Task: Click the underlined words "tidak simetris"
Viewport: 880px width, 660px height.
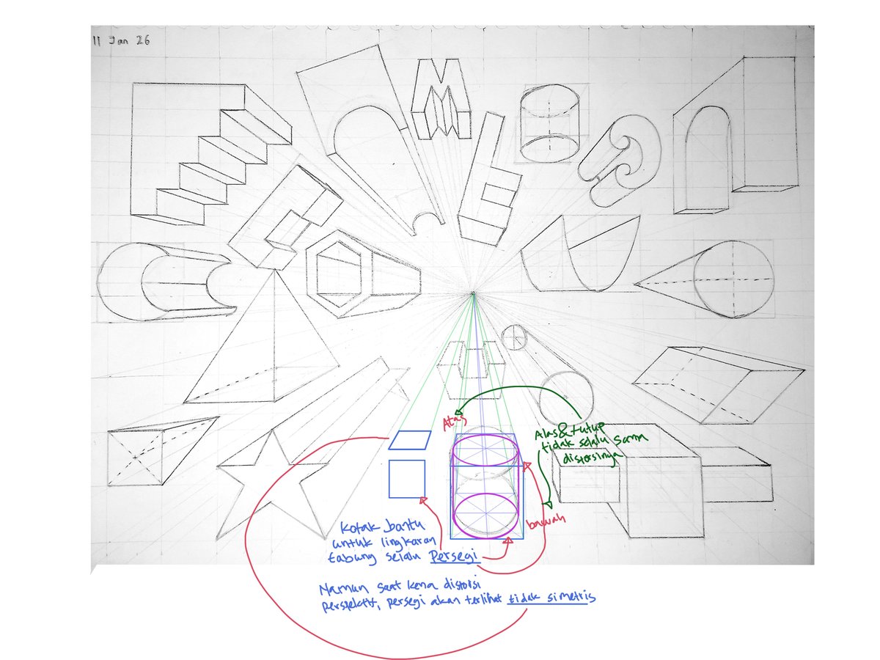Action: click(550, 598)
